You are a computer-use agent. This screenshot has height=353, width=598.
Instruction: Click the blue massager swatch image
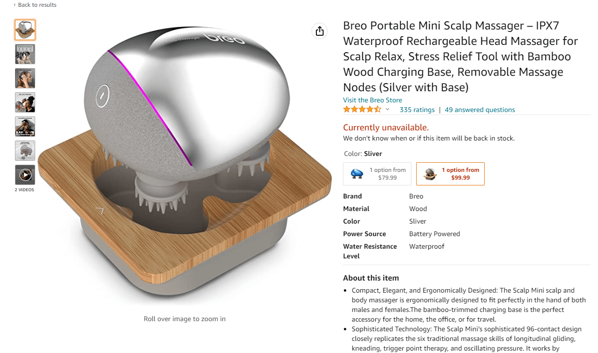coord(357,174)
